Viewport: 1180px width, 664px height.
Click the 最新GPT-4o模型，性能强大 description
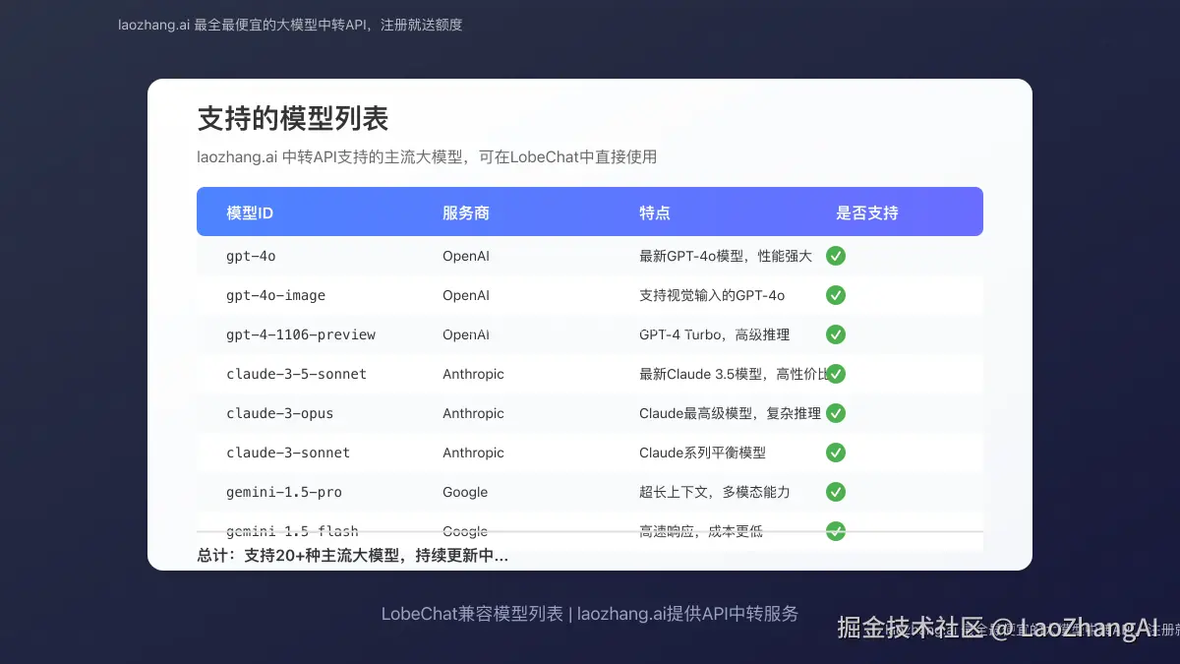(726, 256)
